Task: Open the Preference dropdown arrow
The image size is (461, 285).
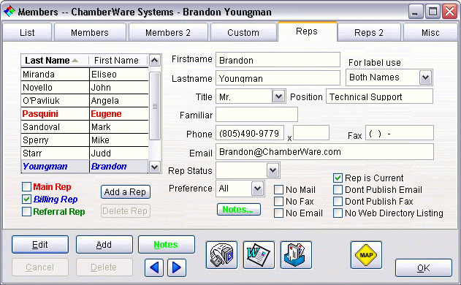Action: (258, 189)
